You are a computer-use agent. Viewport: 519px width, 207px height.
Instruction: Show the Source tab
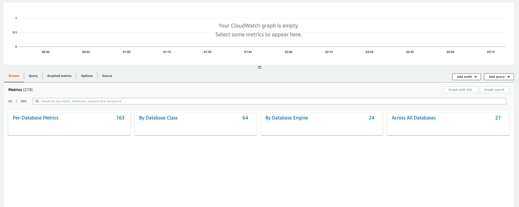click(107, 76)
